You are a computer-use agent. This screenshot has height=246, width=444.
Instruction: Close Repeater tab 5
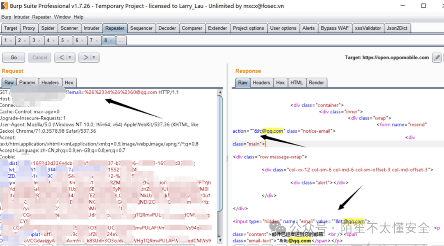click(x=68, y=41)
